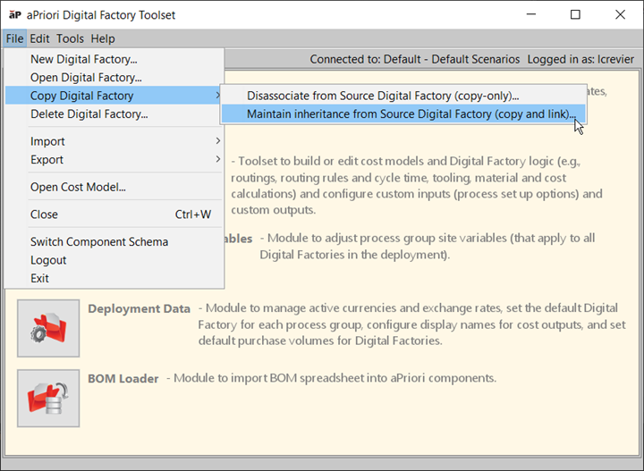Choose Disassociate from Source Digital Factory (copy-only)

click(x=403, y=96)
